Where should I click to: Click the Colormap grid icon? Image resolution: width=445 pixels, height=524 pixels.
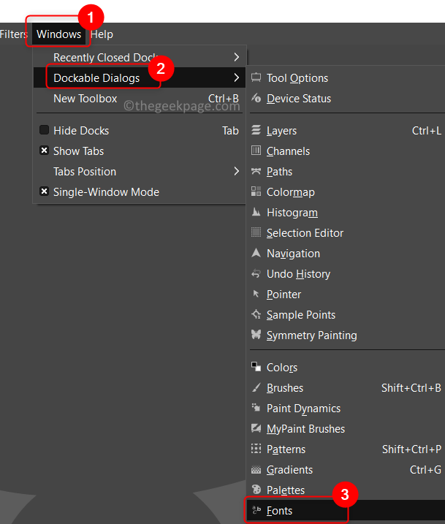(256, 191)
